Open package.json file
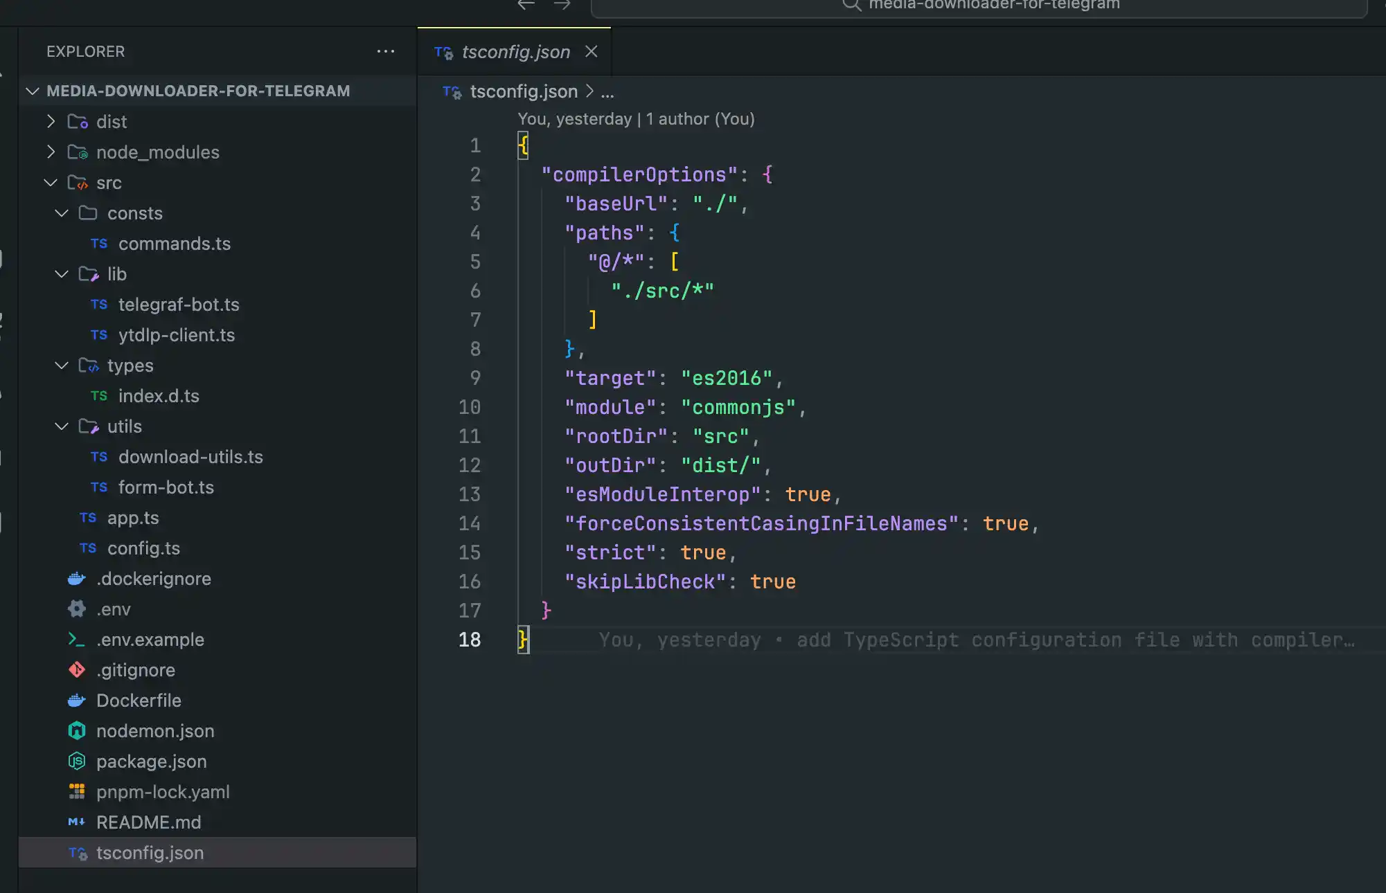This screenshot has height=893, width=1386. tap(152, 761)
